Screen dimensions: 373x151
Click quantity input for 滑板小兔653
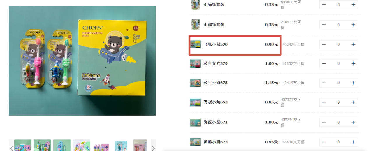click(x=339, y=102)
